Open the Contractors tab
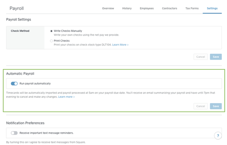The width and height of the screenshot is (227, 145). (170, 9)
